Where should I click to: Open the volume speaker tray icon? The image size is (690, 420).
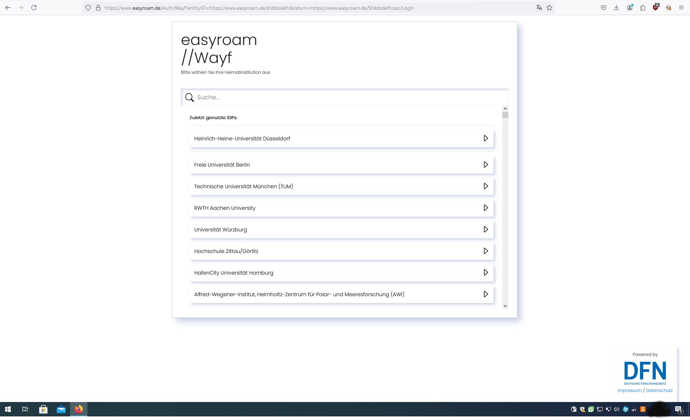click(x=617, y=409)
